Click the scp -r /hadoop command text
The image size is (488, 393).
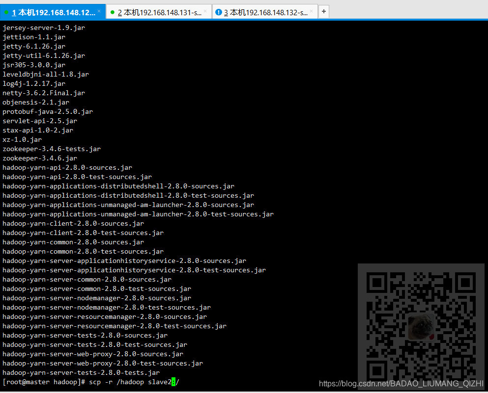[116, 382]
